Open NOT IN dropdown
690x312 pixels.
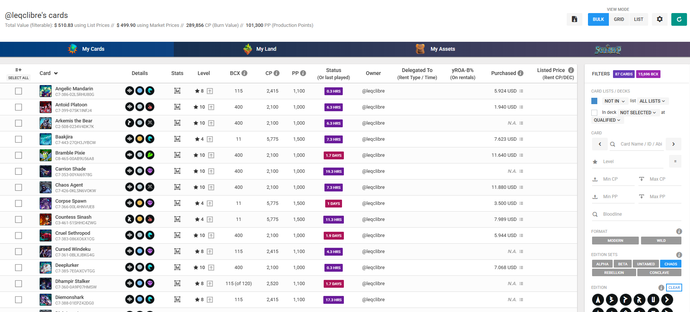click(x=614, y=101)
